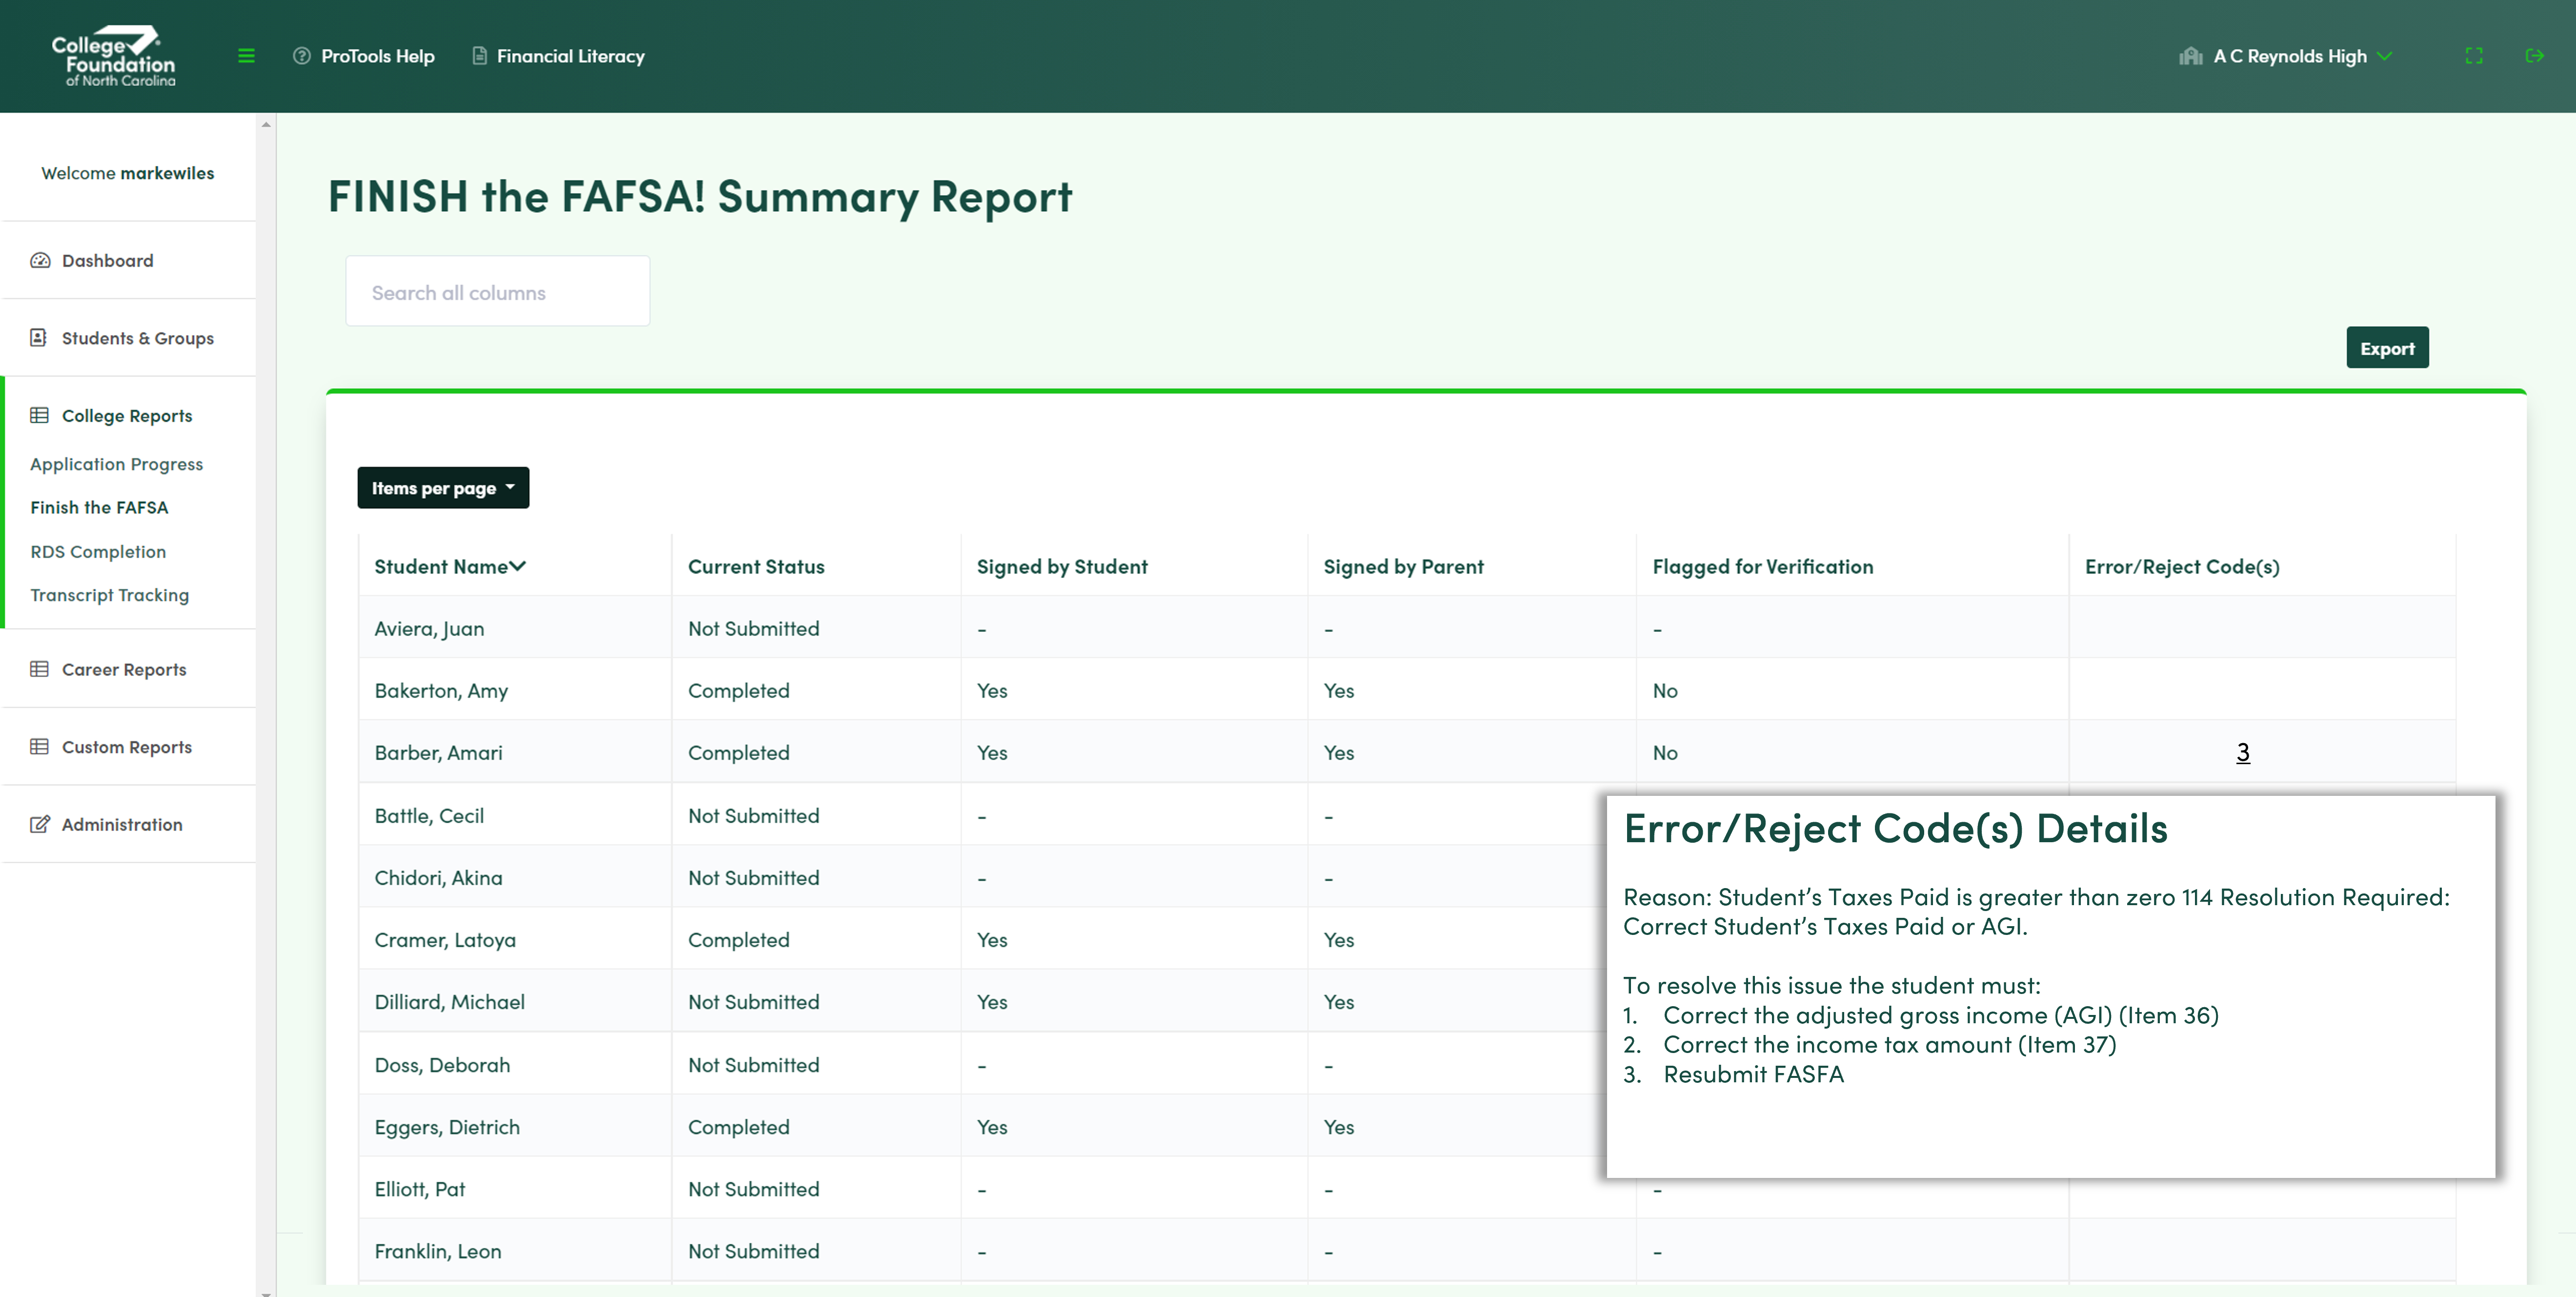Go to the Dashboard page

(x=107, y=260)
